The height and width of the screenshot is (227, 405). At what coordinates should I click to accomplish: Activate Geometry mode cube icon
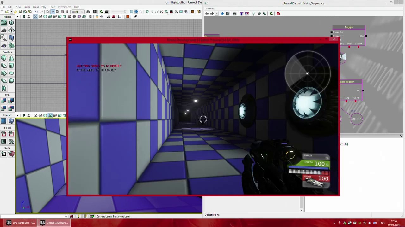(11, 23)
